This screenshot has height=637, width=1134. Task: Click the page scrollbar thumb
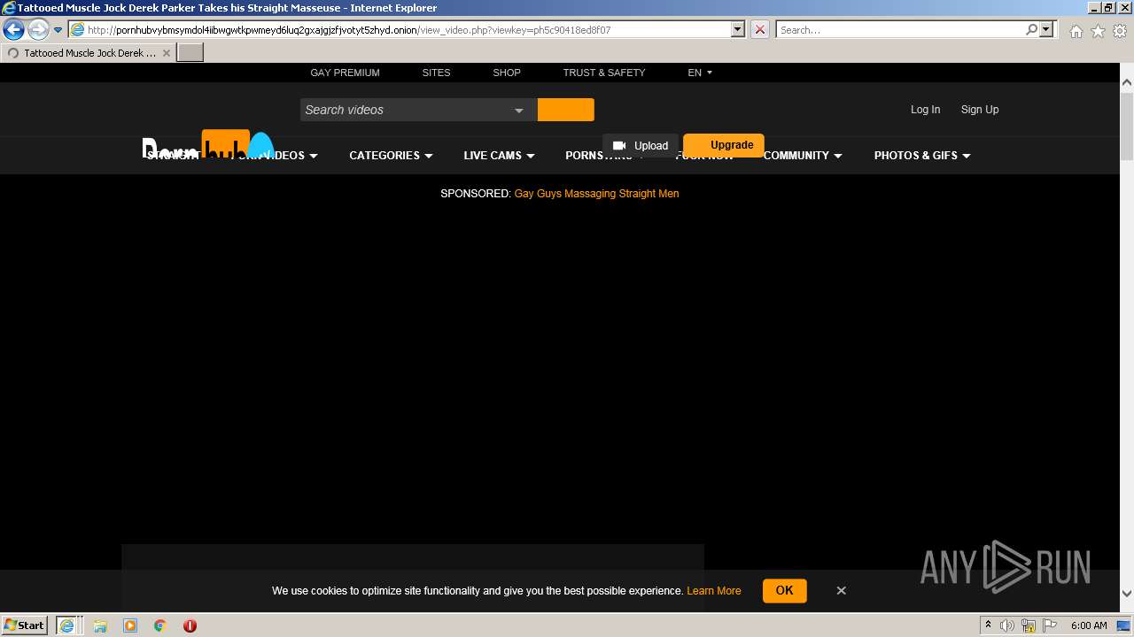click(x=1127, y=126)
